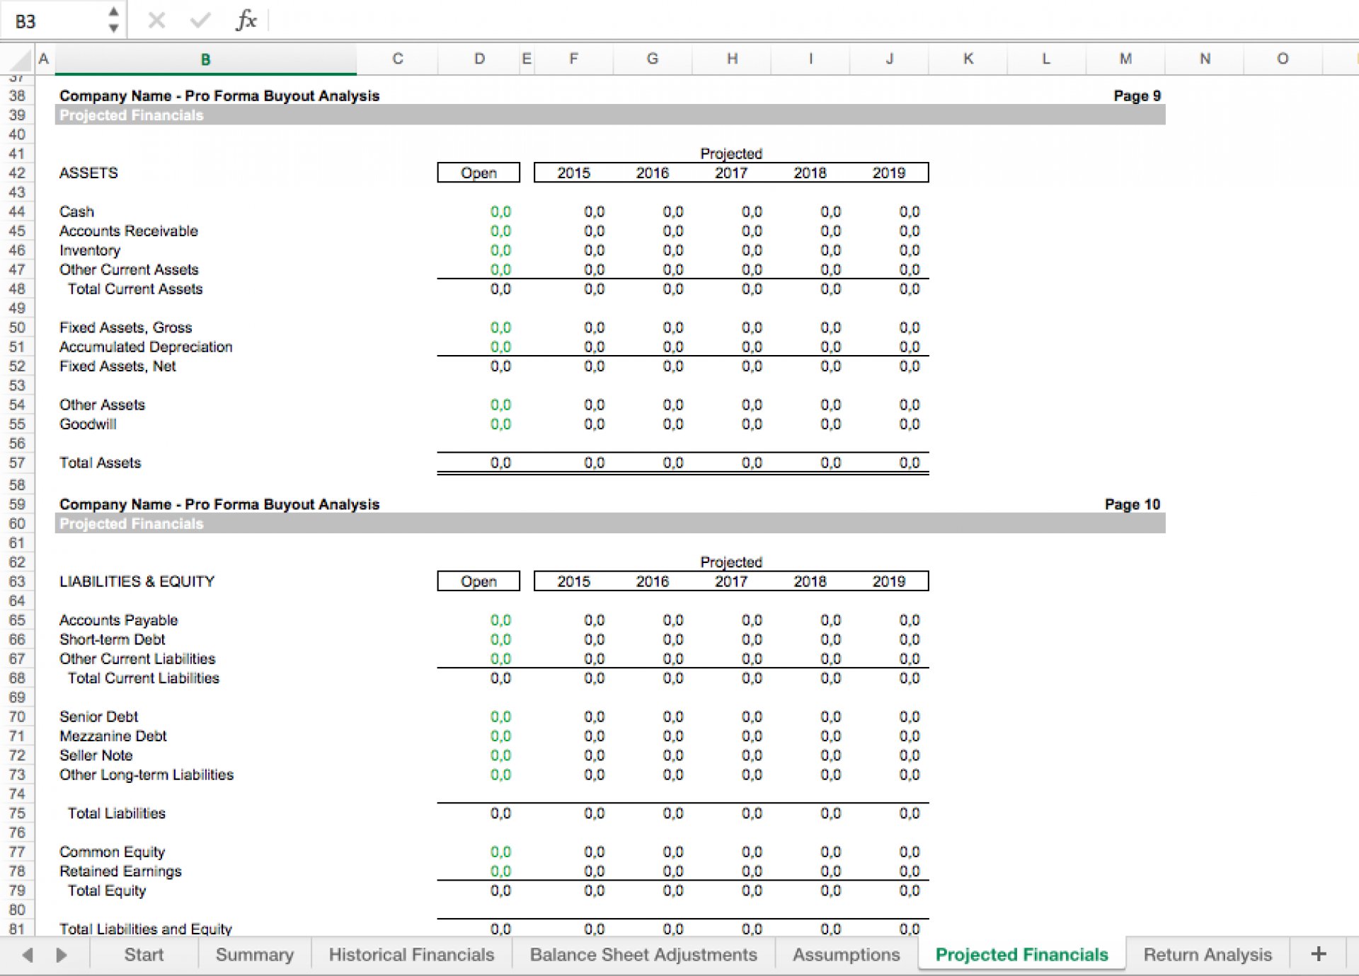Click the 'Total Liabilities' label
This screenshot has width=1359, height=976.
click(117, 813)
